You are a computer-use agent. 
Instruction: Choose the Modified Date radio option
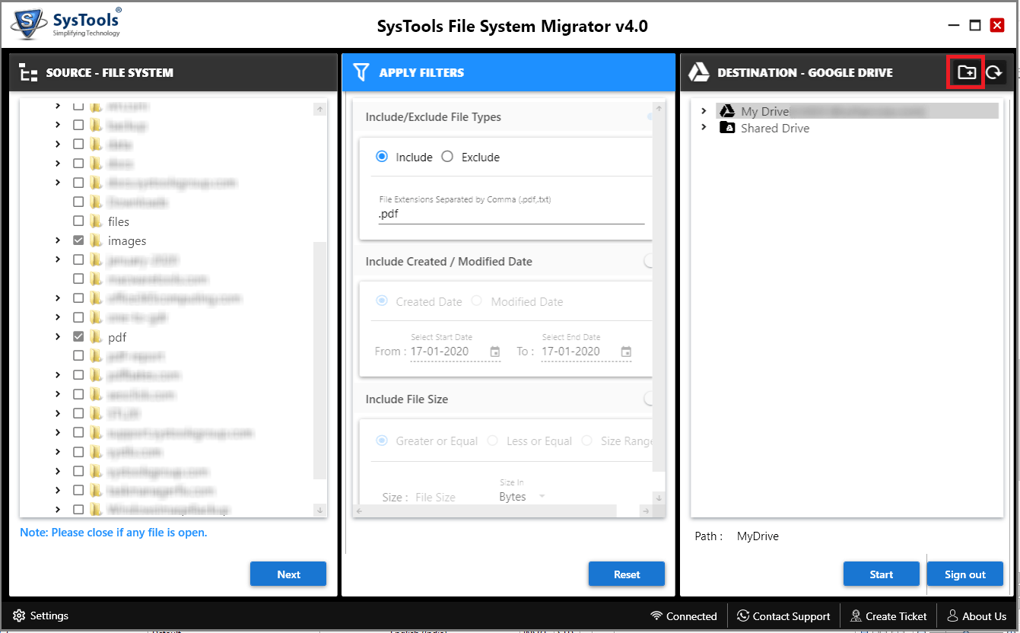[477, 301]
